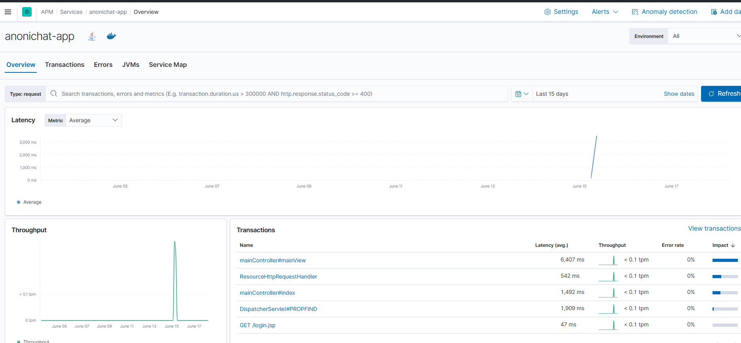This screenshot has width=741, height=343.
Task: Open GET /login.jsp transaction
Action: click(x=258, y=325)
